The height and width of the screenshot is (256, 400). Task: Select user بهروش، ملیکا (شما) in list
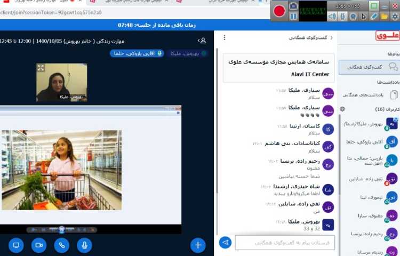tap(371, 124)
